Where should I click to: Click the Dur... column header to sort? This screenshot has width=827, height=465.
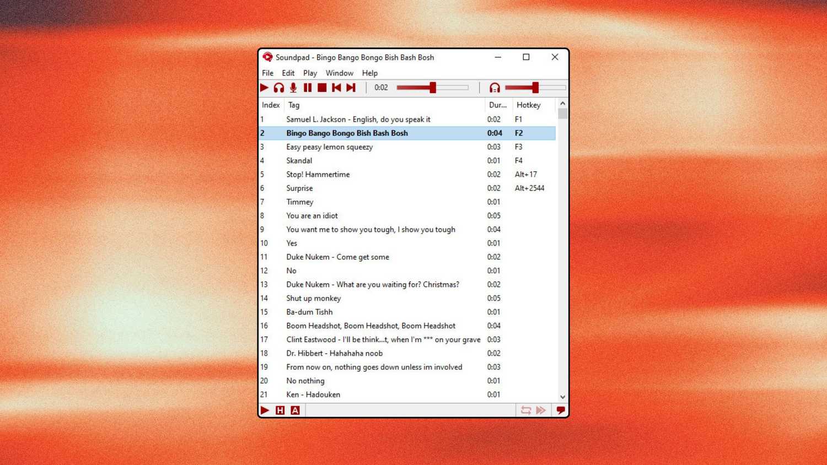coord(497,105)
